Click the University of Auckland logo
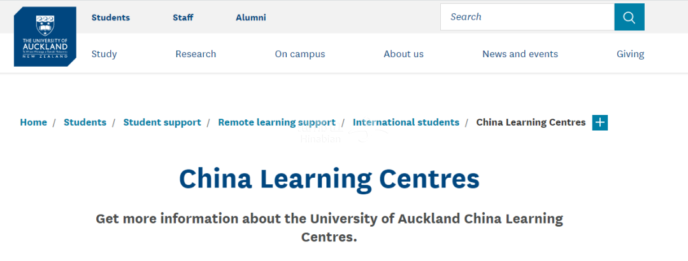The height and width of the screenshot is (261, 688). tap(45, 36)
